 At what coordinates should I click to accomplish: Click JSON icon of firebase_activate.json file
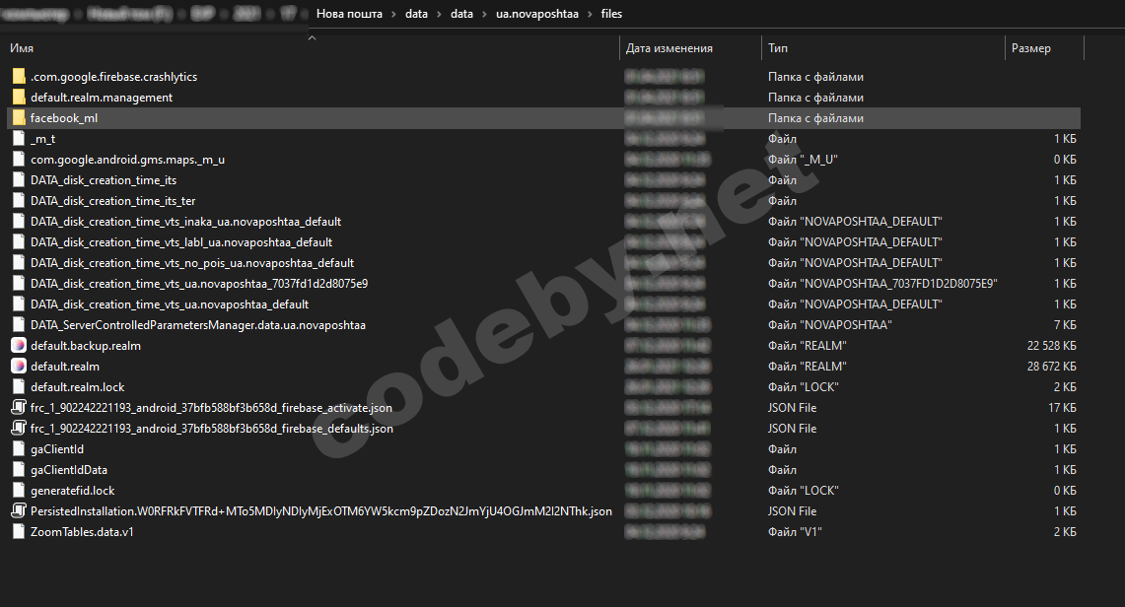click(x=19, y=408)
